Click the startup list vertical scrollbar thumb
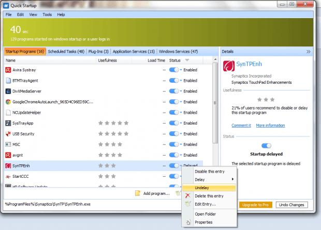The image size is (321, 230). pyautogui.click(x=215, y=103)
